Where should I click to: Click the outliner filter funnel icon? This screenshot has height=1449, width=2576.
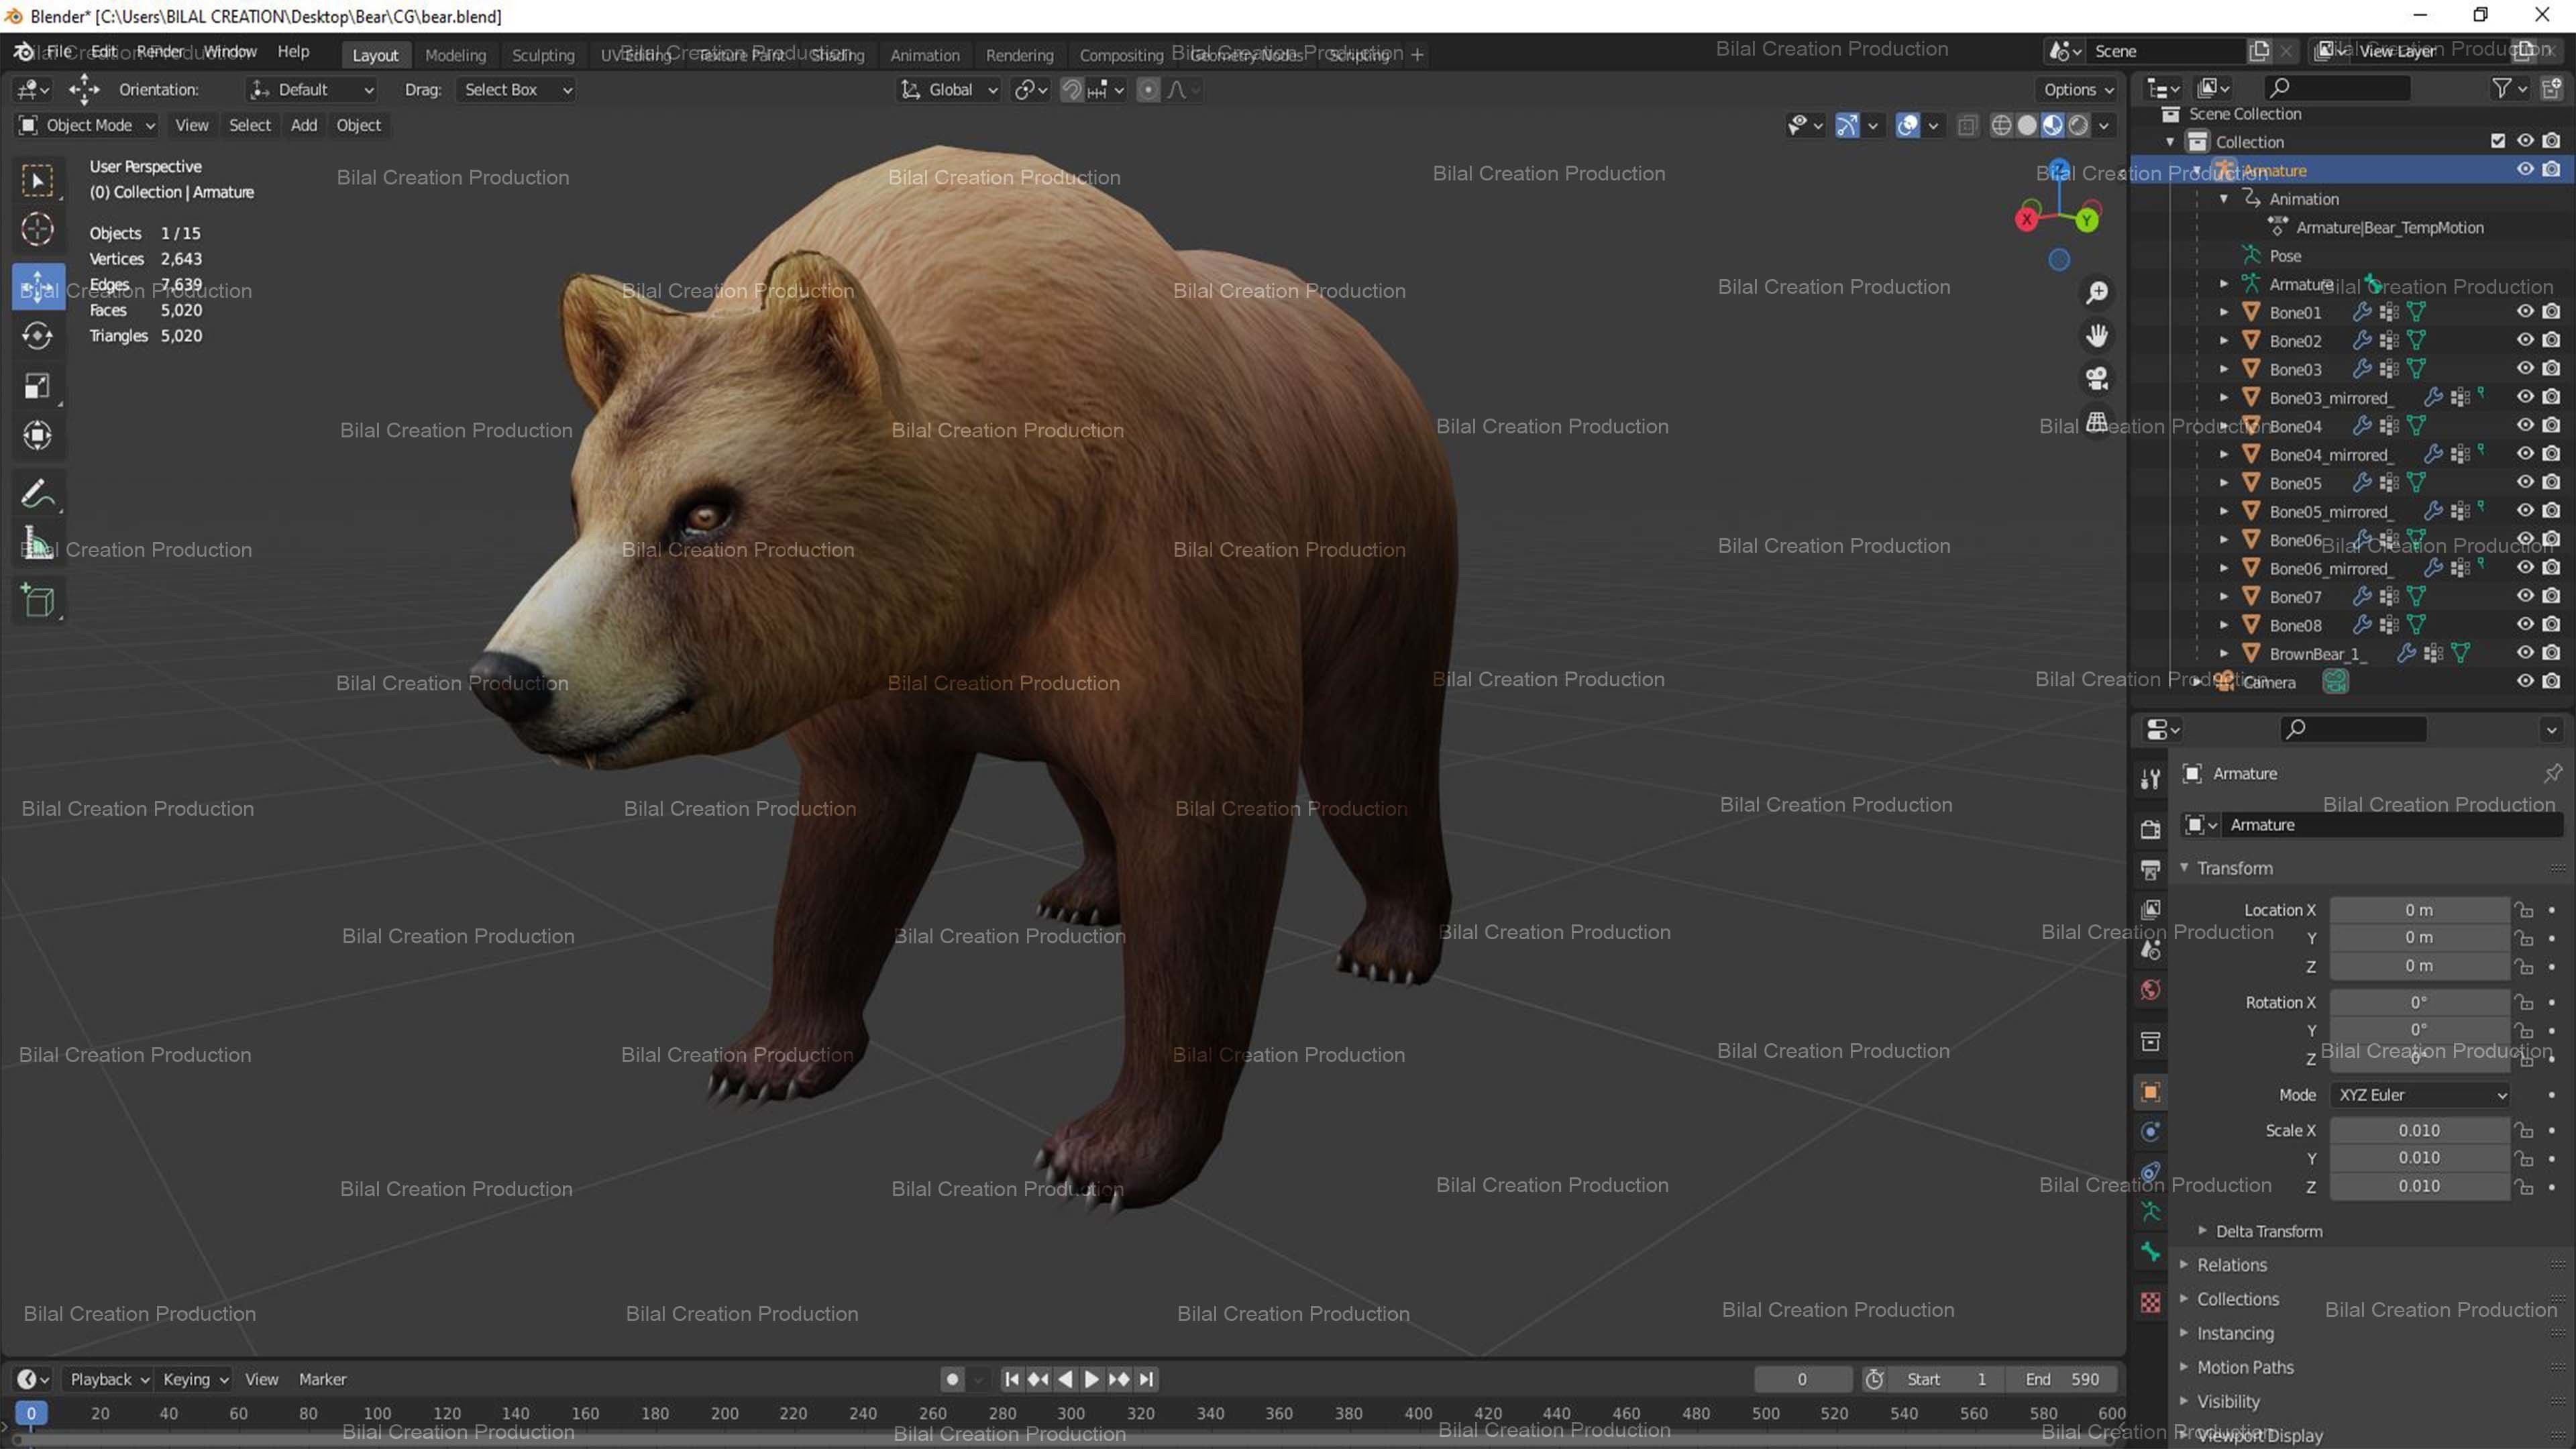tap(2501, 89)
